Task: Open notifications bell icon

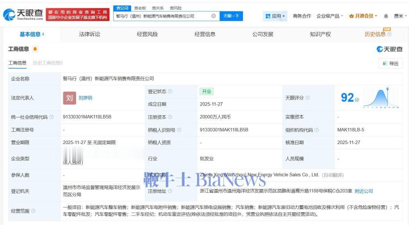Action: pos(386,16)
